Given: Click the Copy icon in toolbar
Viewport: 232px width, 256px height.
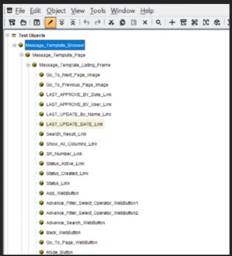Looking at the screenshot, I should [x=123, y=22].
